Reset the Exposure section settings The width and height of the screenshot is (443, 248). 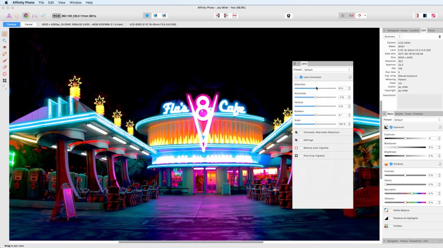tap(439, 127)
